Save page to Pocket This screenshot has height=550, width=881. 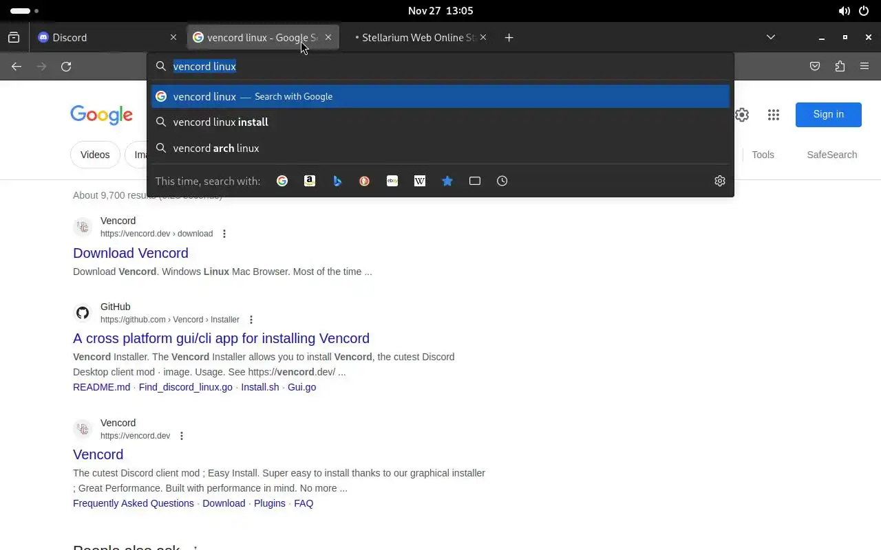tap(815, 67)
